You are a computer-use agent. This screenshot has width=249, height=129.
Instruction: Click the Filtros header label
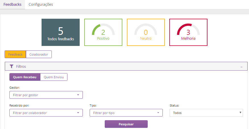coord(21,66)
